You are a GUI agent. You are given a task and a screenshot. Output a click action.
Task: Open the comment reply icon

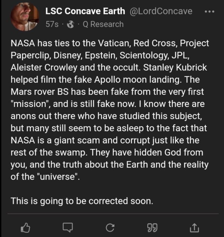pyautogui.click(x=67, y=228)
